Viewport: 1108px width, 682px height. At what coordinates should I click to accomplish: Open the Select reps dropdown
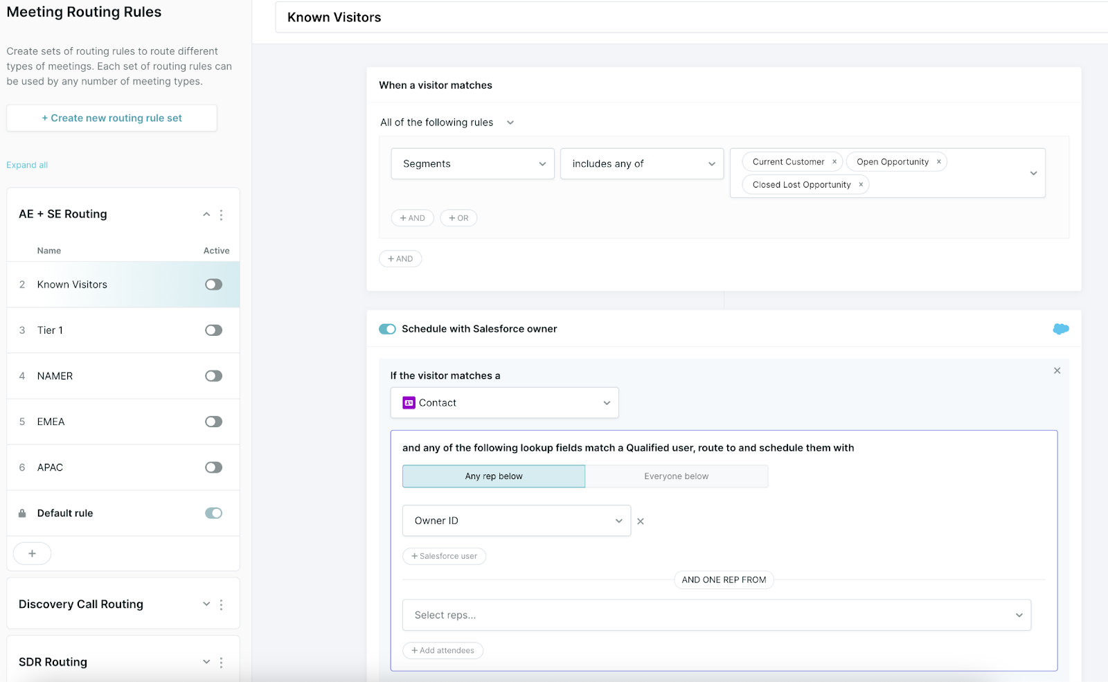point(717,615)
